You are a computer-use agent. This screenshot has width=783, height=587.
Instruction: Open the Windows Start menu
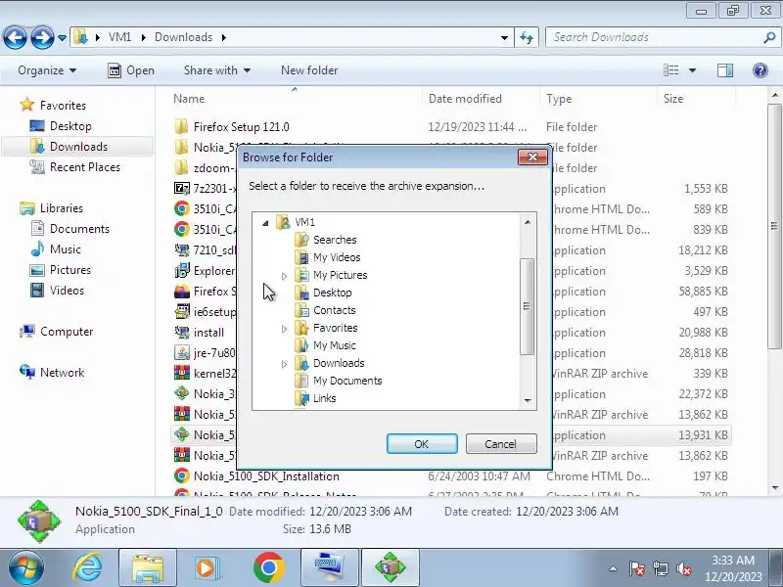point(26,568)
